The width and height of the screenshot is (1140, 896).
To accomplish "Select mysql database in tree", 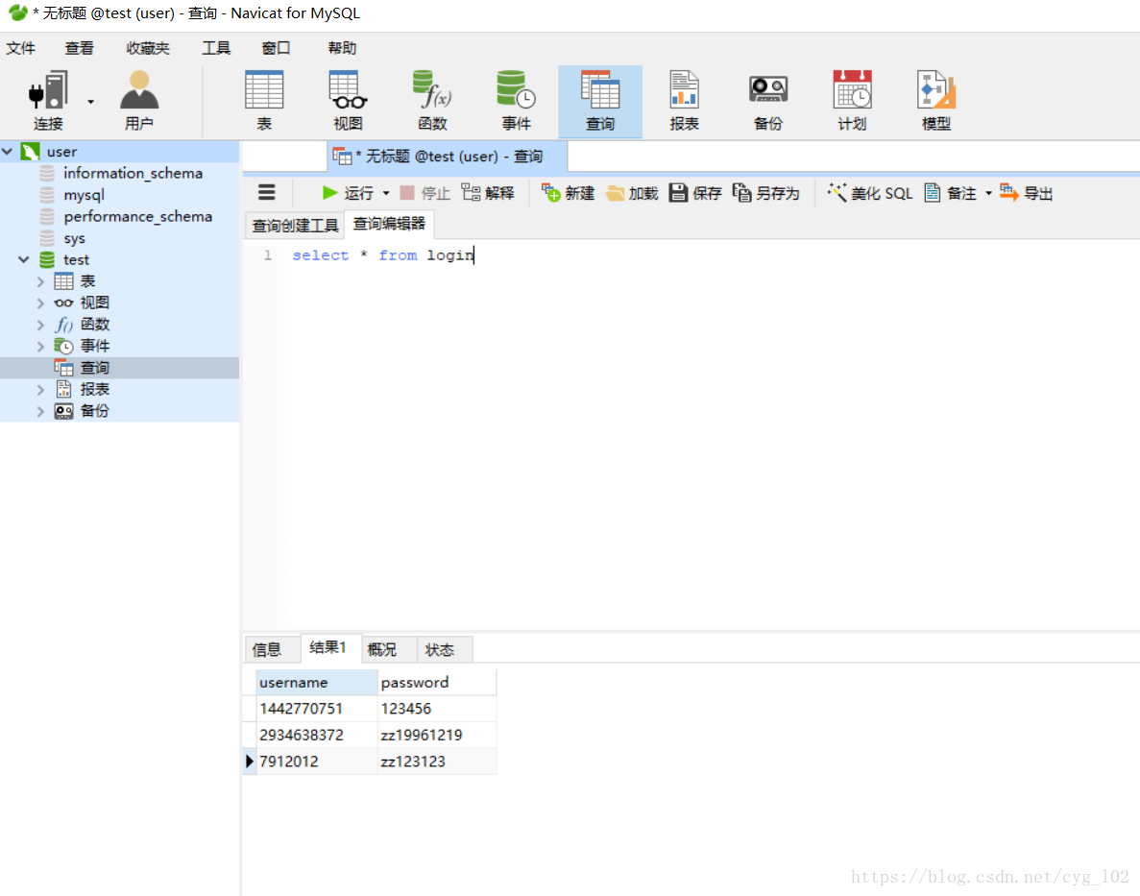I will tap(84, 195).
